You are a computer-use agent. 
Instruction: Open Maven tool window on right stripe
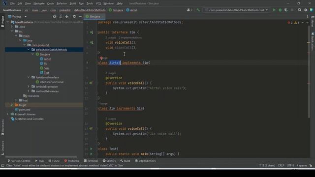tap(313, 22)
